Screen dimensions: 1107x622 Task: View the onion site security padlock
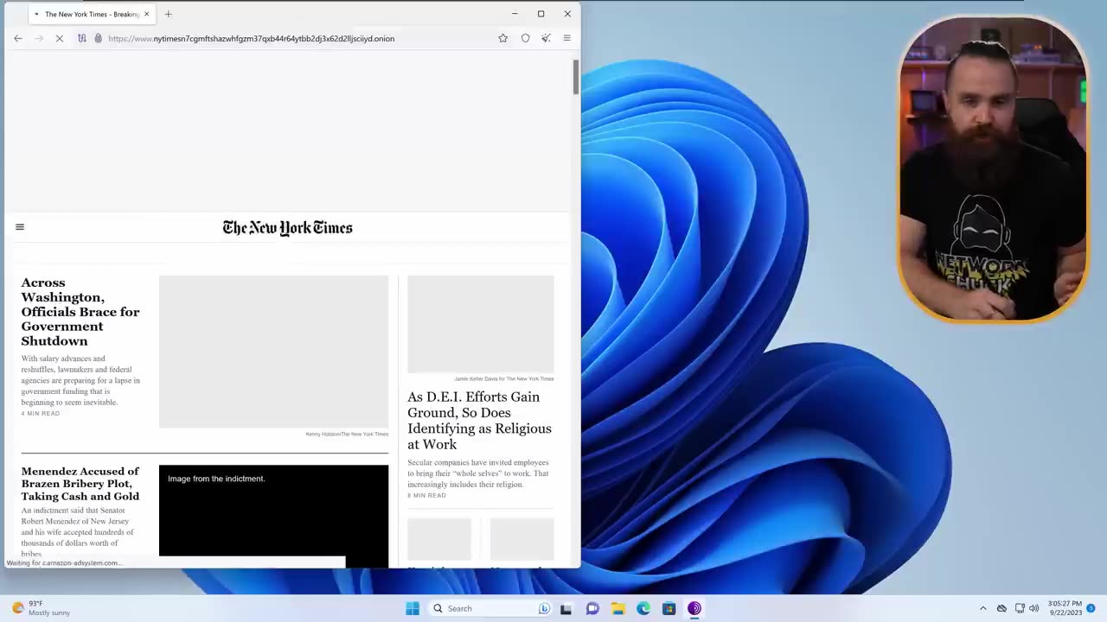click(98, 38)
